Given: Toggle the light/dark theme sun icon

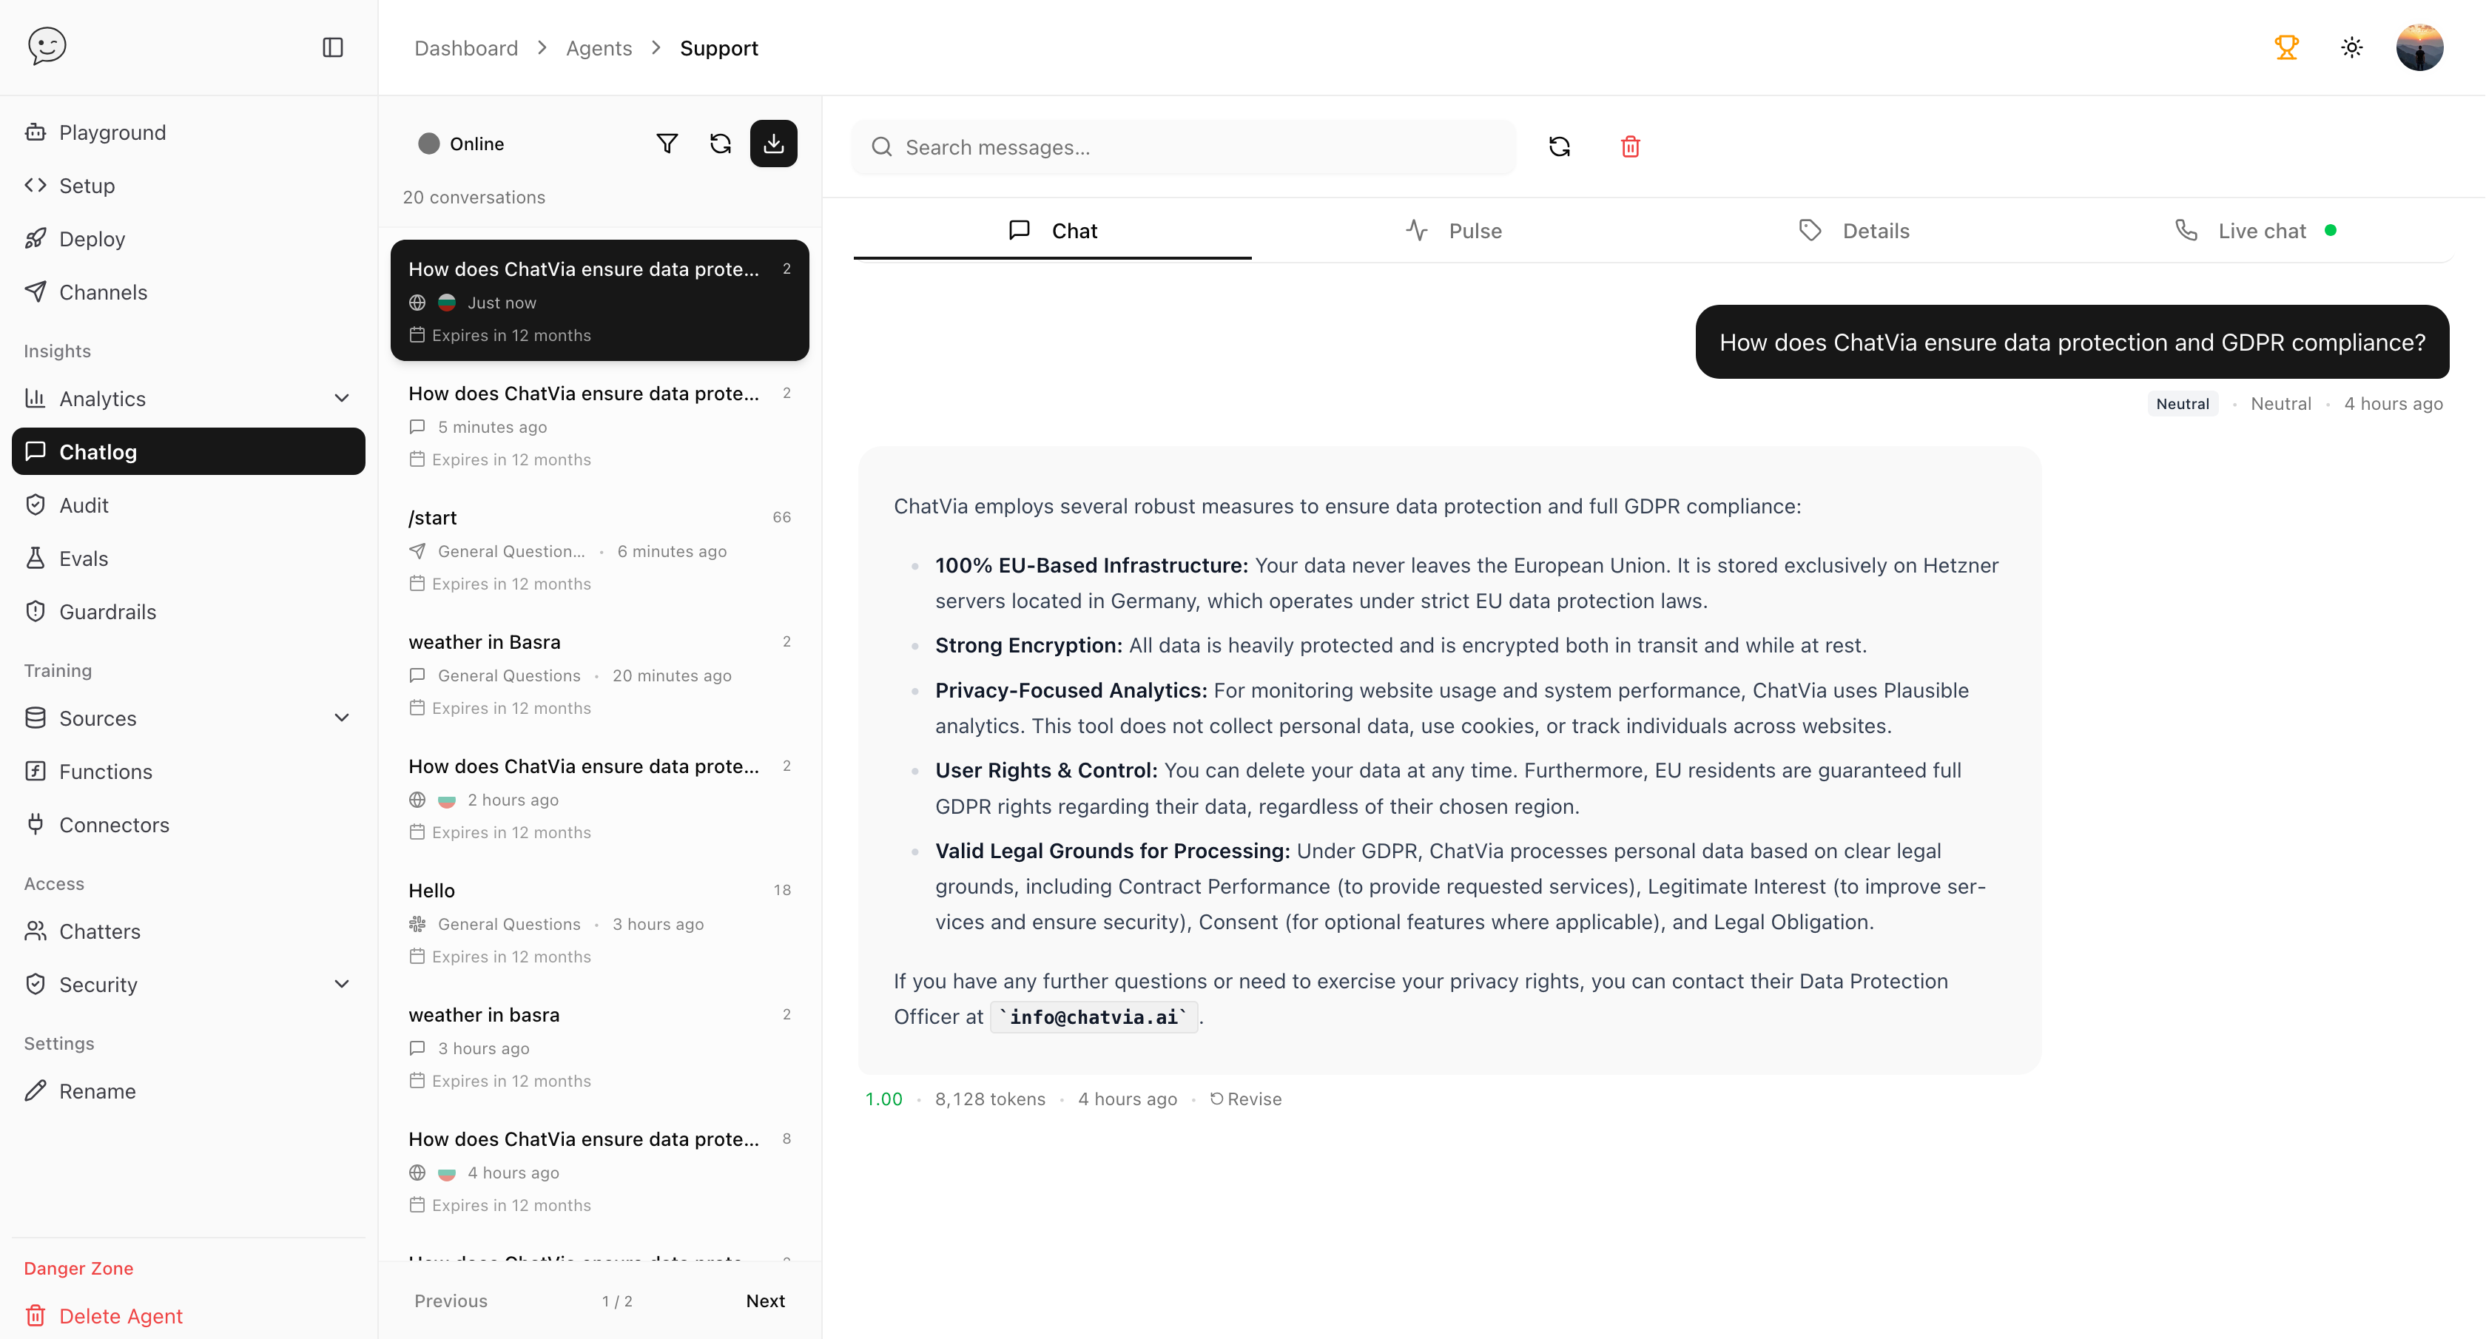Looking at the screenshot, I should (x=2352, y=47).
